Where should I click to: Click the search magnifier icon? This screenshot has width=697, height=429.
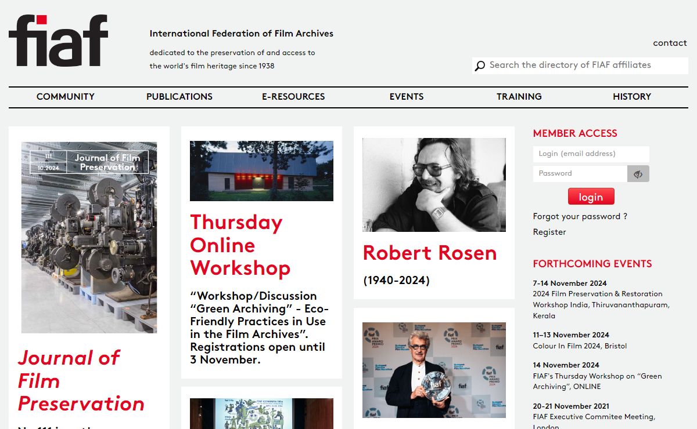pos(480,66)
